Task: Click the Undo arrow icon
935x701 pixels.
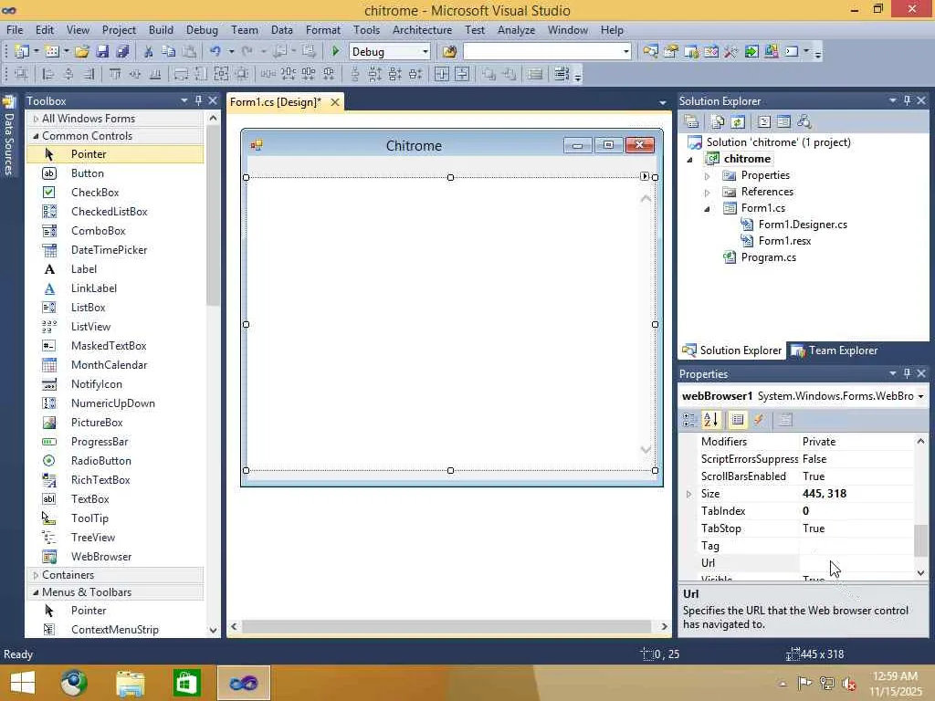Action: click(215, 52)
